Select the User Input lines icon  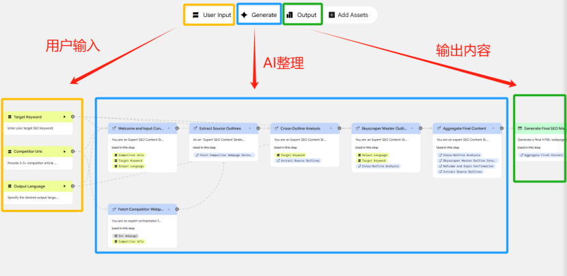point(195,15)
